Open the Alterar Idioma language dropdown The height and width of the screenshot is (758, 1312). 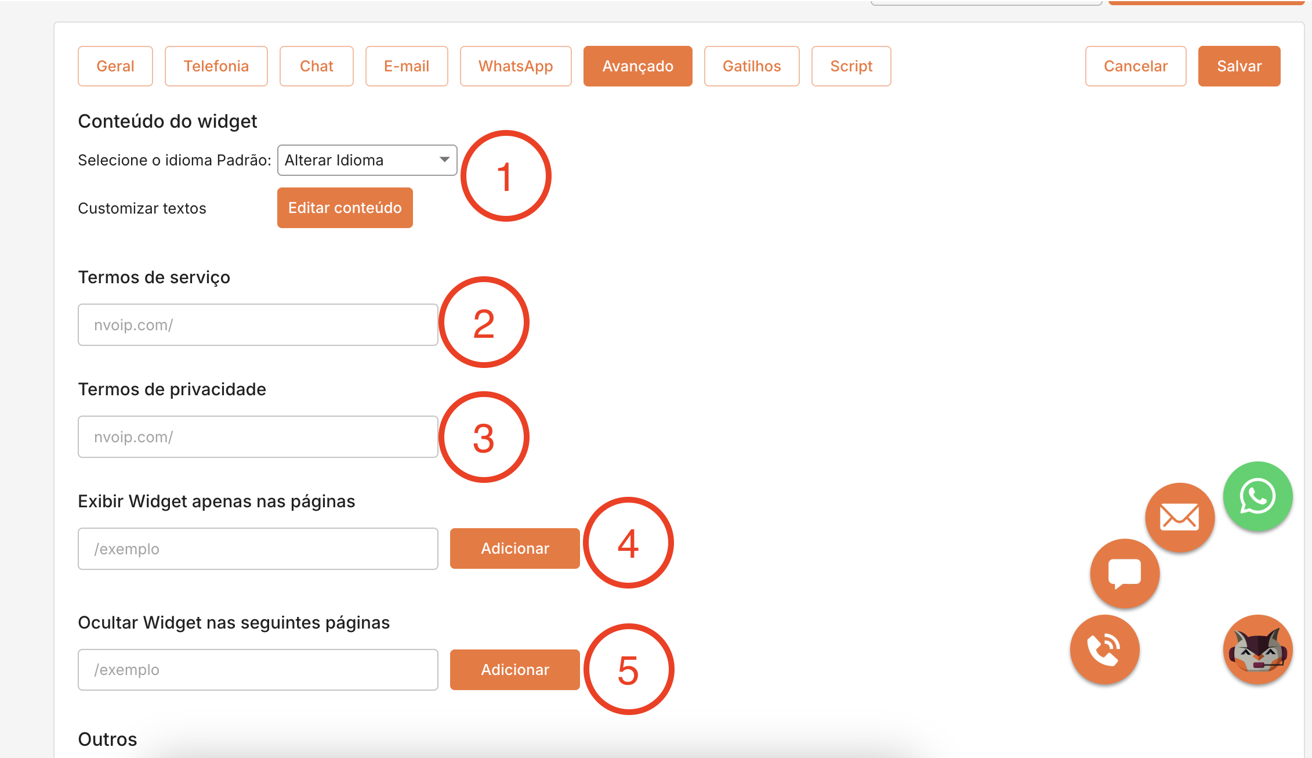click(367, 160)
